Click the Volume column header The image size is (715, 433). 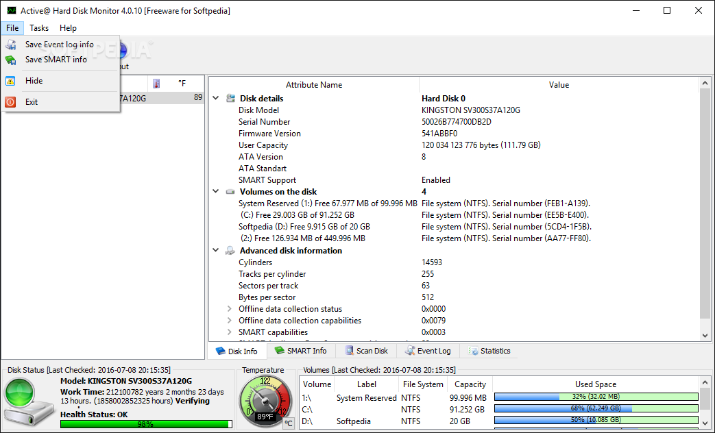[x=317, y=384]
